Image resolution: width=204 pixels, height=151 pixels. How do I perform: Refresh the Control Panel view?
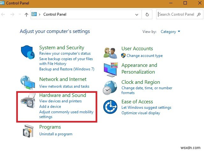(147, 14)
